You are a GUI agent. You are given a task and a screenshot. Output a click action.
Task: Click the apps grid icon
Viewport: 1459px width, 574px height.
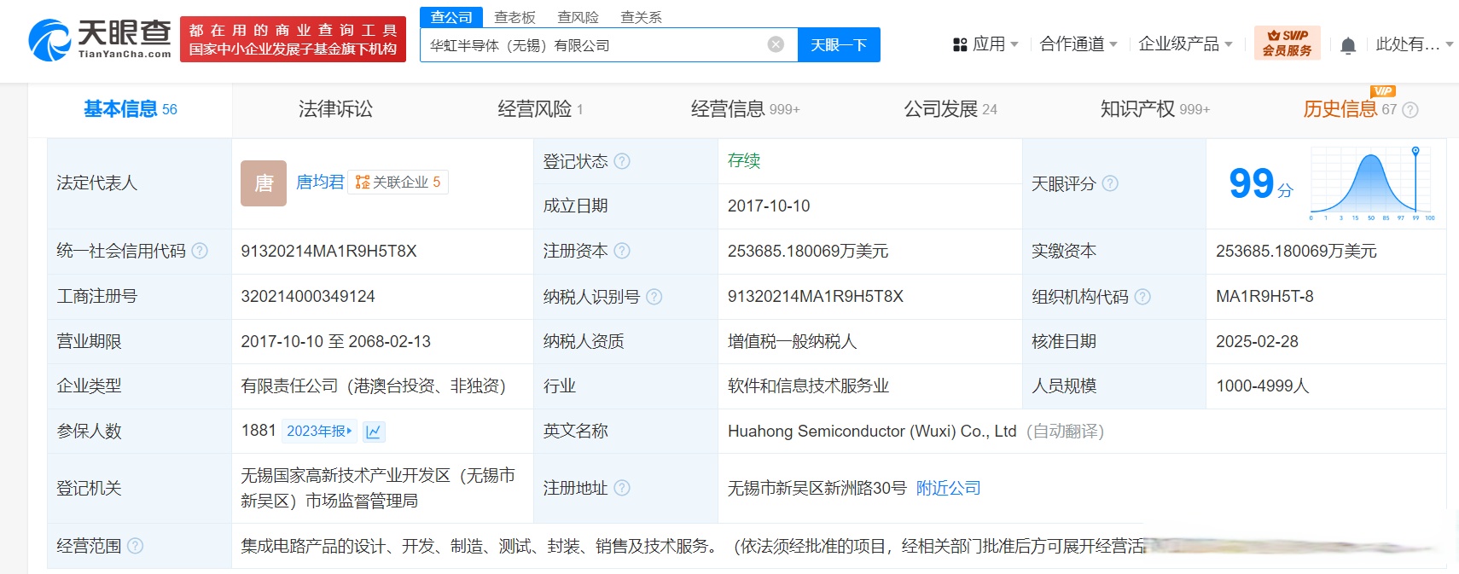point(960,44)
